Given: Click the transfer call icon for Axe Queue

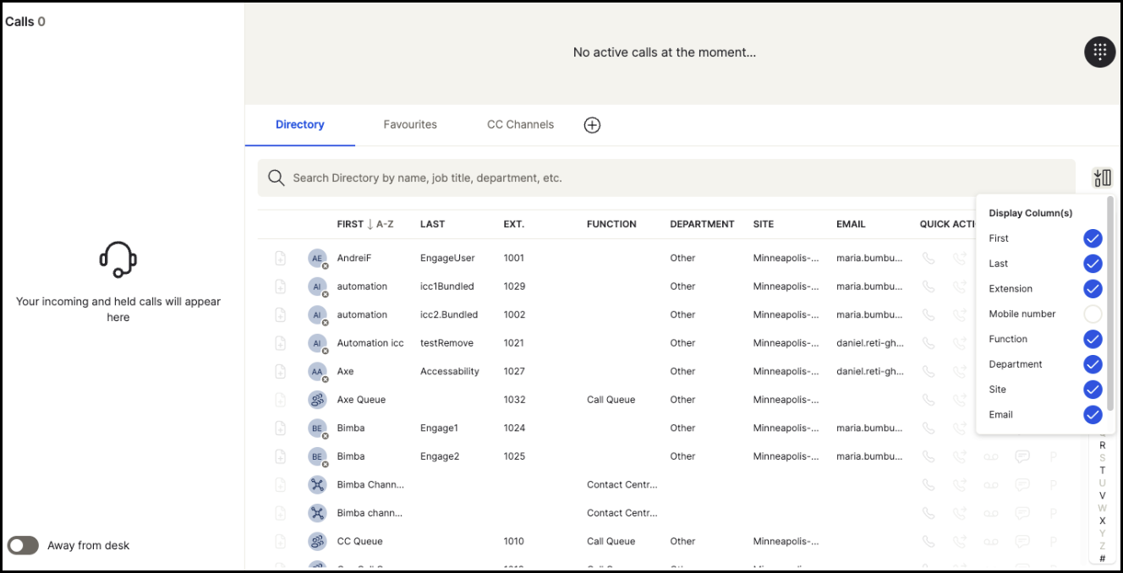Looking at the screenshot, I should tap(959, 400).
